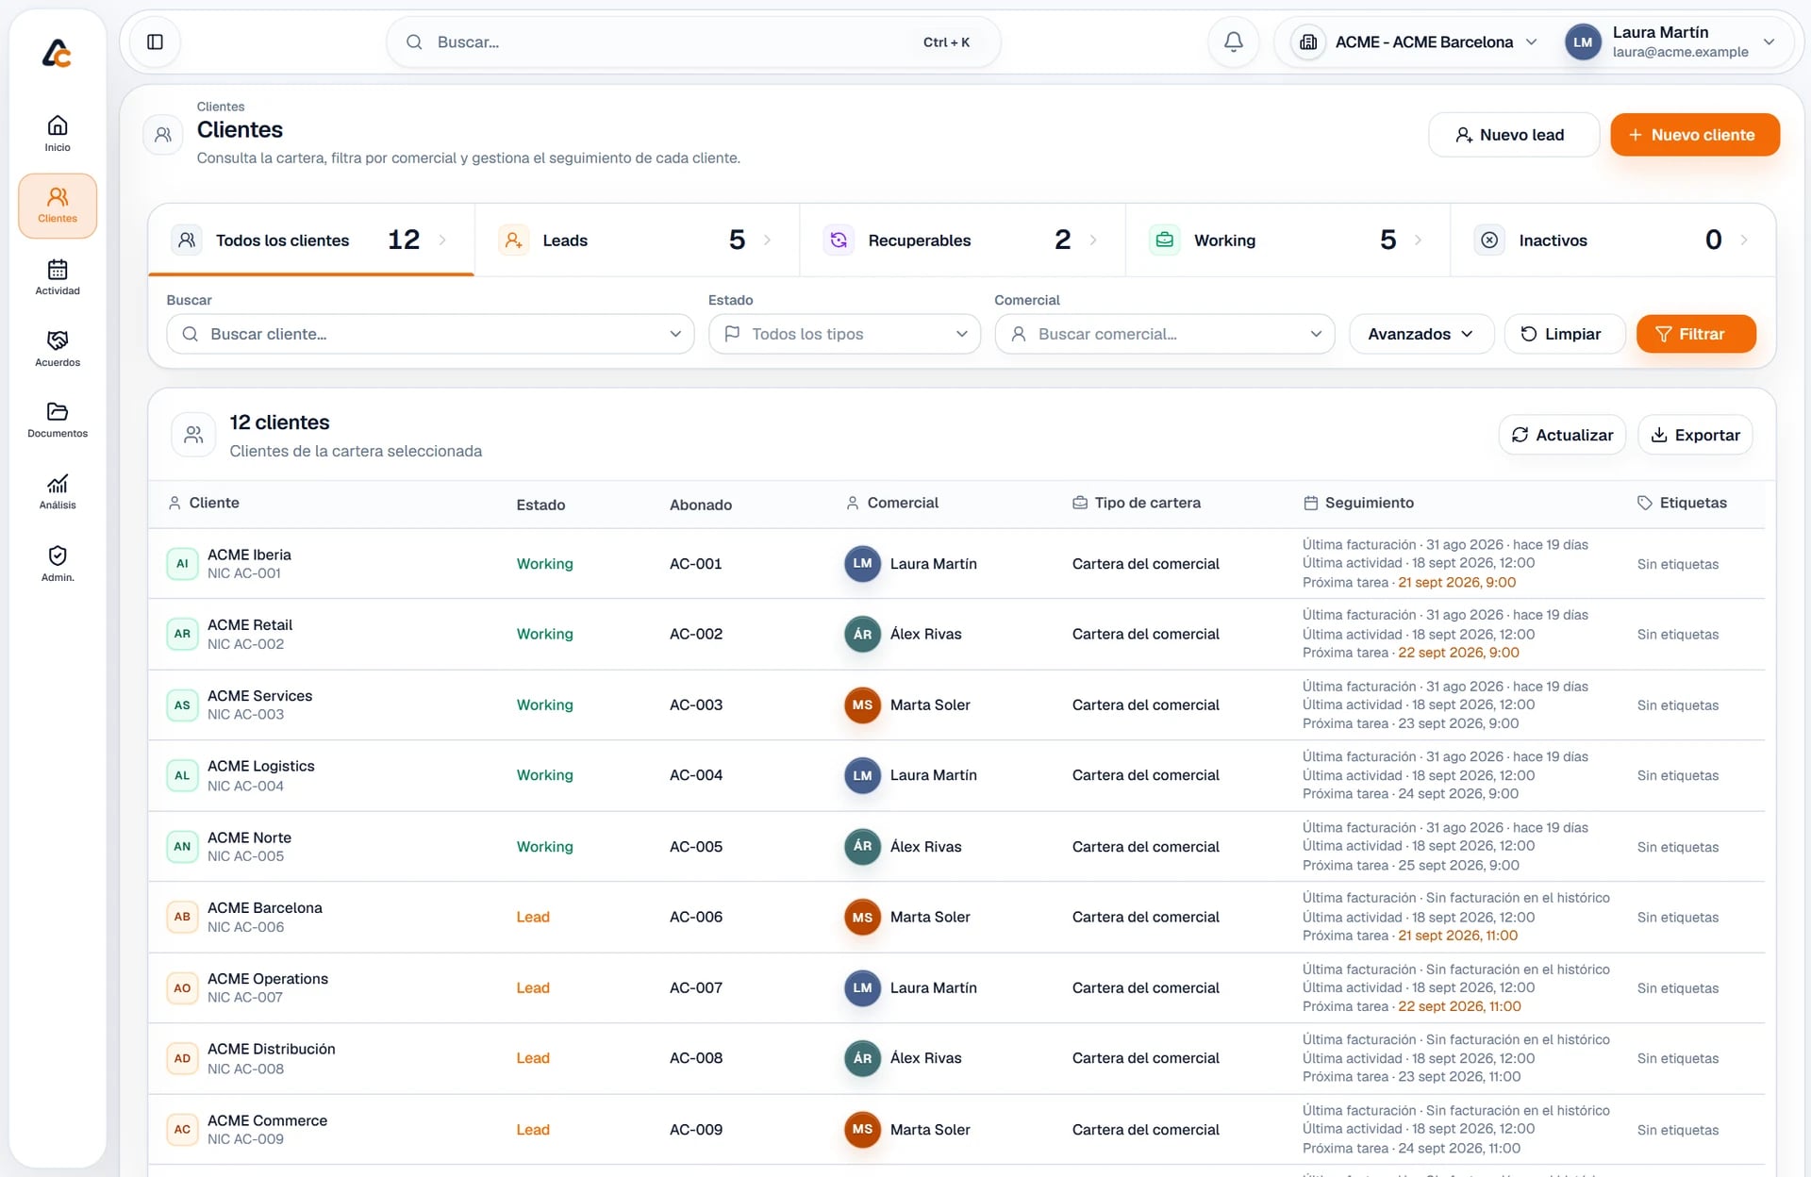Sort by the Cliente column header
This screenshot has height=1177, width=1811.
pyautogui.click(x=204, y=504)
